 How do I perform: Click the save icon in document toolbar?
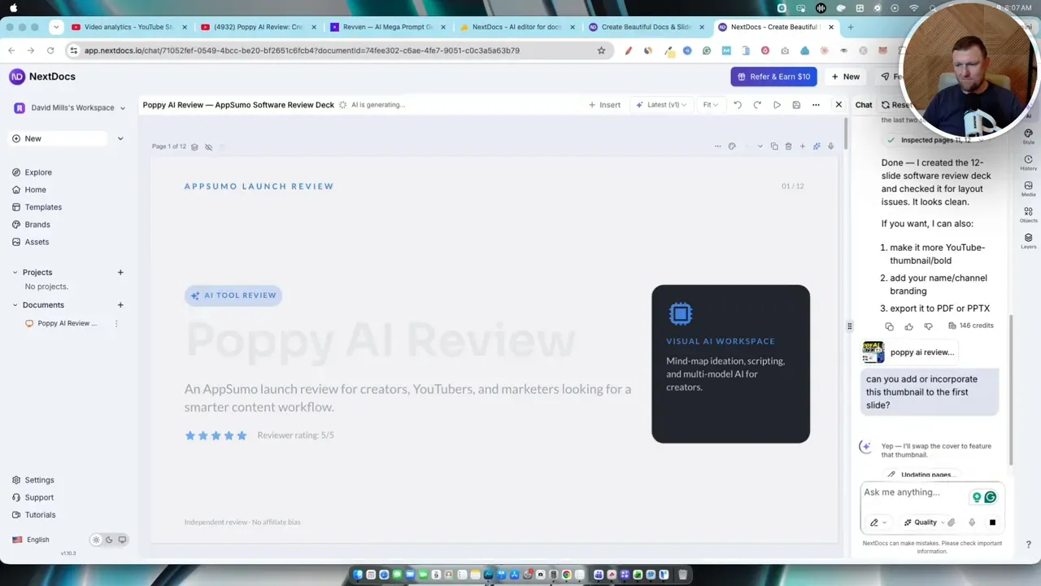pyautogui.click(x=796, y=105)
